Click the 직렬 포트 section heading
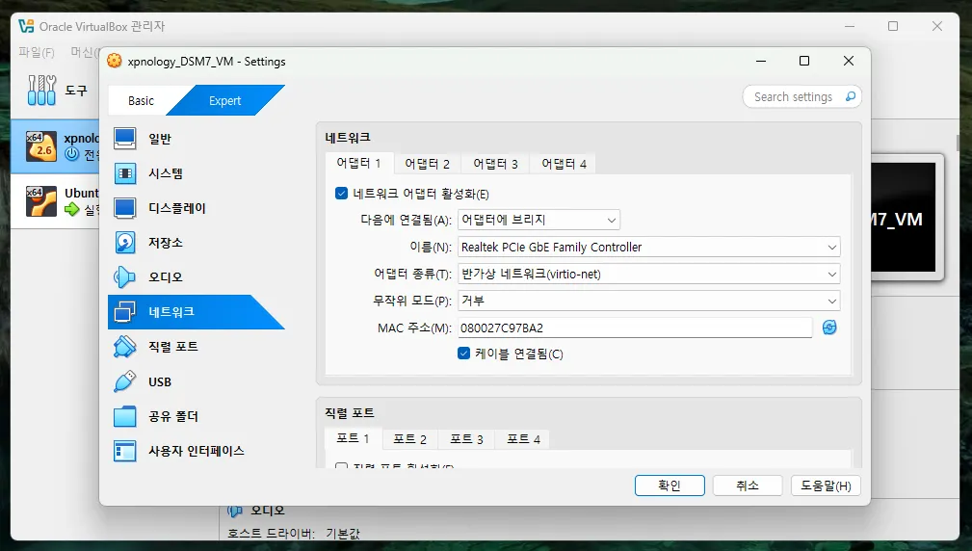 (350, 413)
